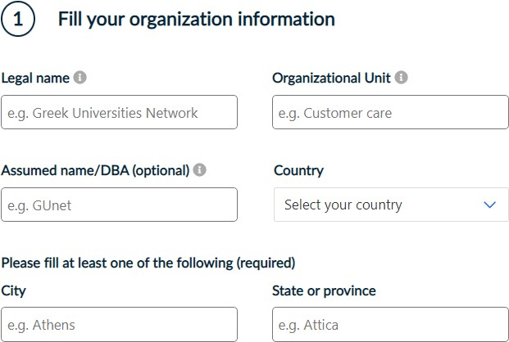Click the Legal name label
This screenshot has width=509, height=342.
[35, 79]
